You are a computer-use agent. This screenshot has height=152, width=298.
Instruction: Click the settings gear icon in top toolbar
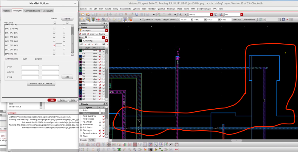[x=283, y=19]
